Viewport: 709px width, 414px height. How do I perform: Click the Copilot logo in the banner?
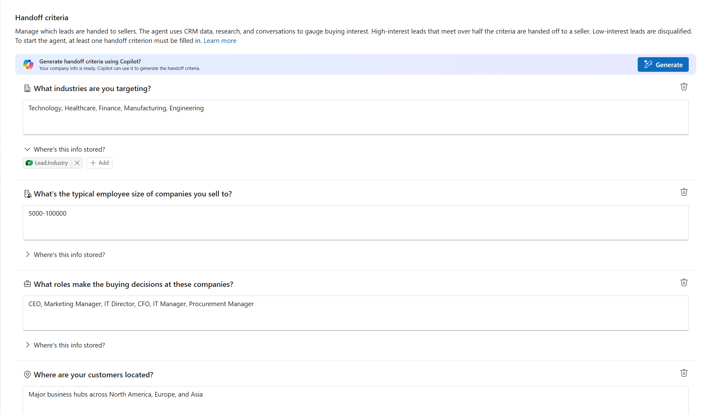coord(28,64)
